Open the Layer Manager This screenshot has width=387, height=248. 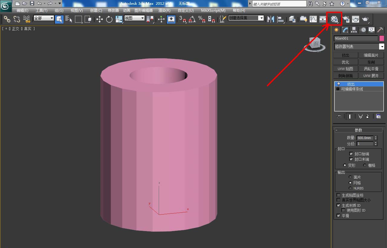(292, 19)
